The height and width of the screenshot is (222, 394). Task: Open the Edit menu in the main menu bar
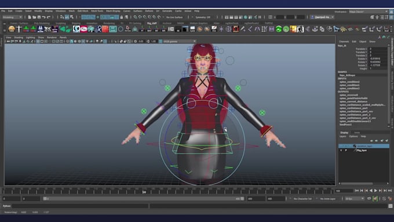(10, 11)
